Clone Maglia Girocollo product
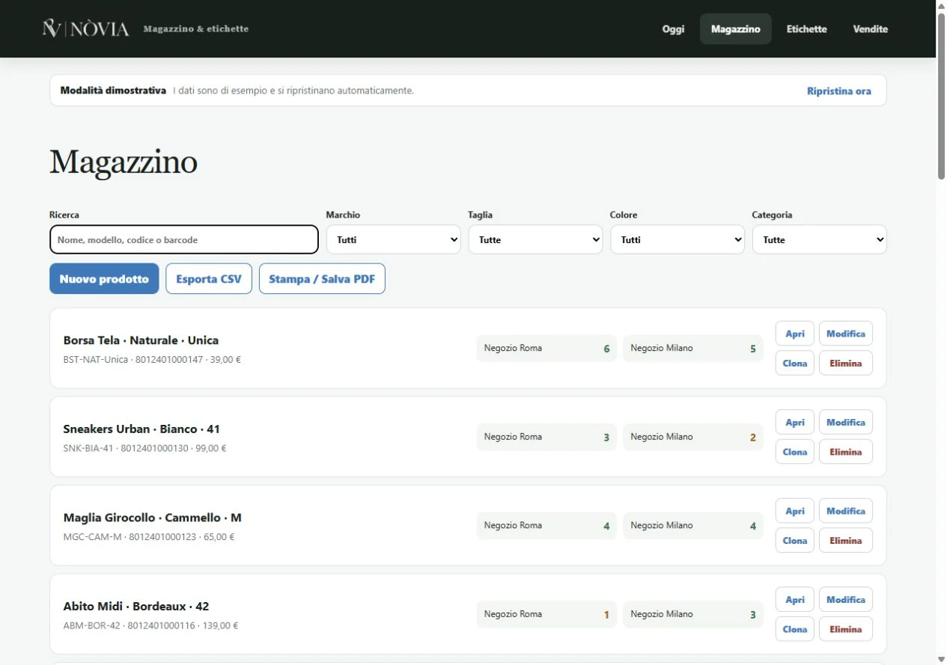This screenshot has width=947, height=665. [x=794, y=541]
